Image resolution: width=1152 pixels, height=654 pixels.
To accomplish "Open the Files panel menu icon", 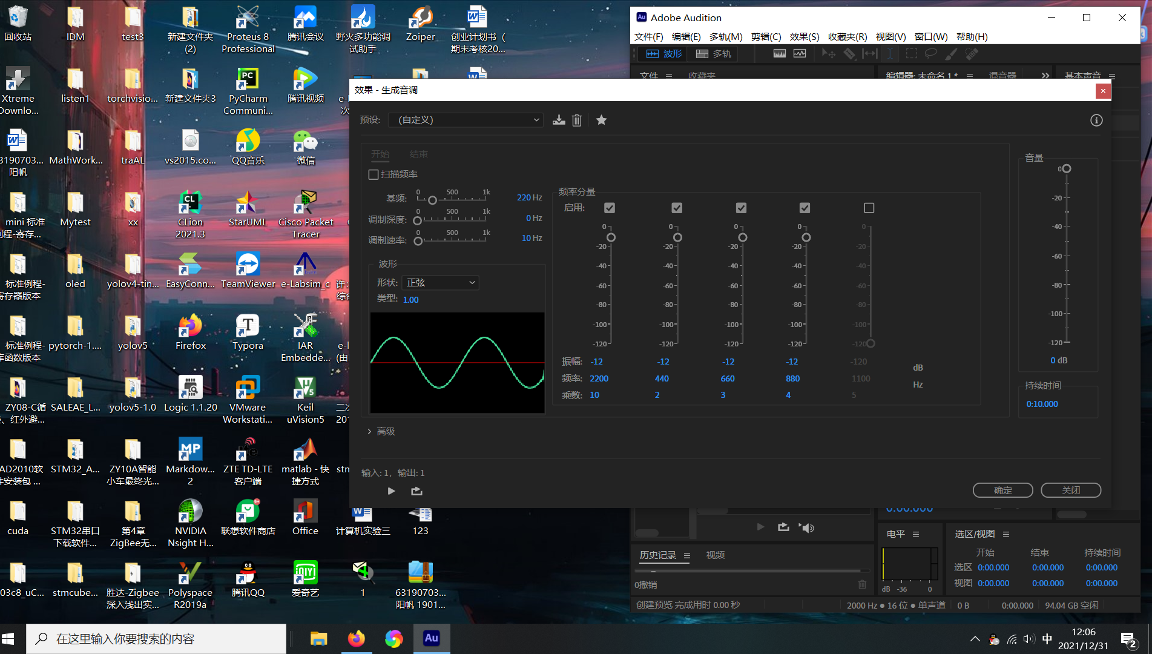I will (x=669, y=76).
